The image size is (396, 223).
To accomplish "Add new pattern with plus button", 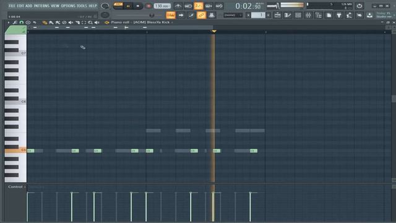I will coord(268,15).
